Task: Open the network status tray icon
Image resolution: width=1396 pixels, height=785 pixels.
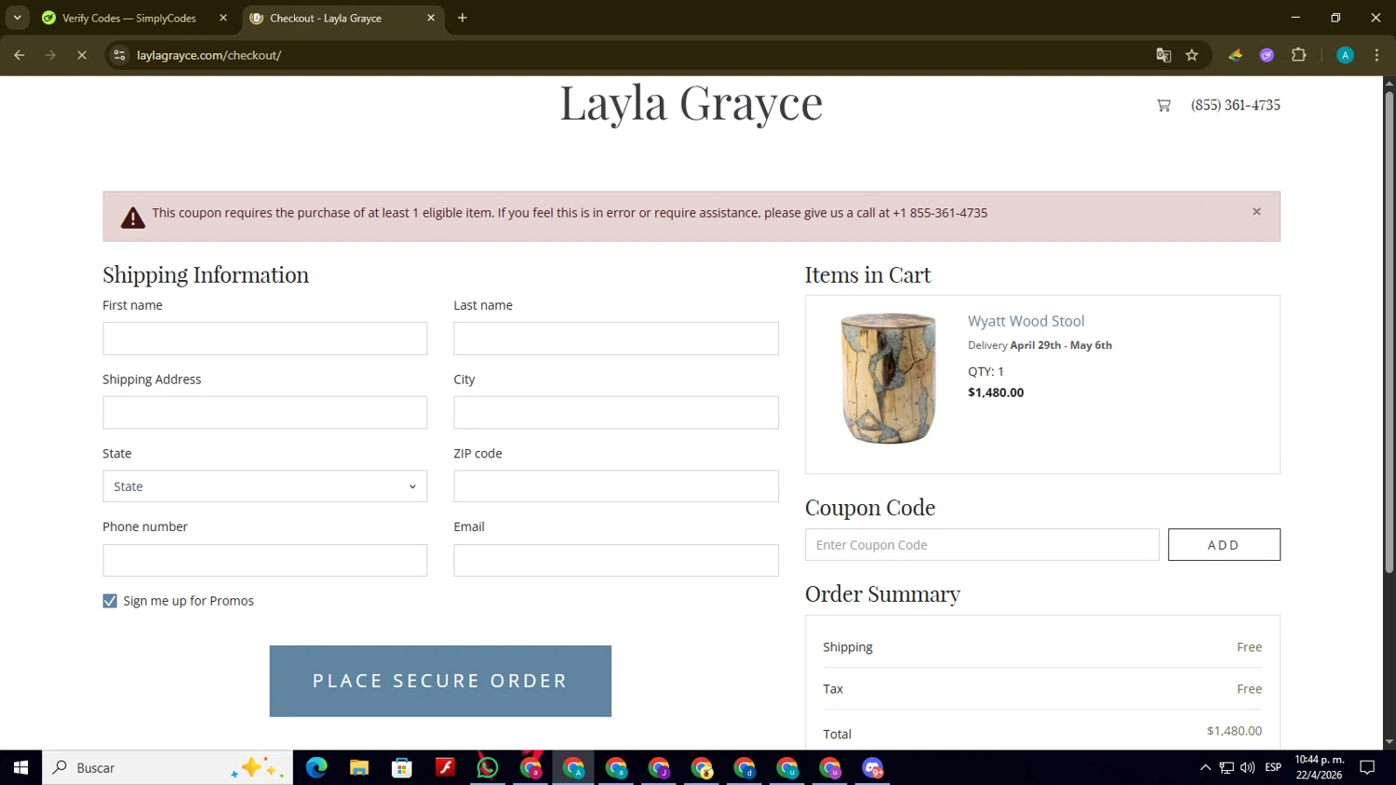Action: [x=1227, y=767]
